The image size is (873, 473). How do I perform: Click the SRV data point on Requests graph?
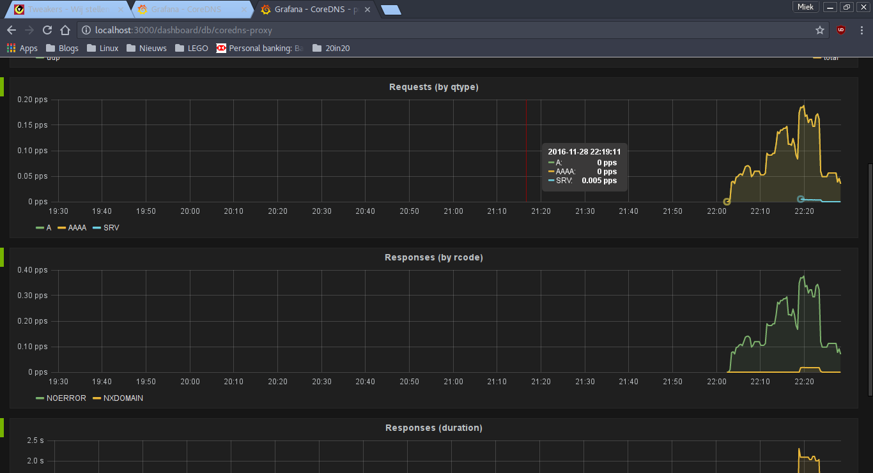[801, 199]
